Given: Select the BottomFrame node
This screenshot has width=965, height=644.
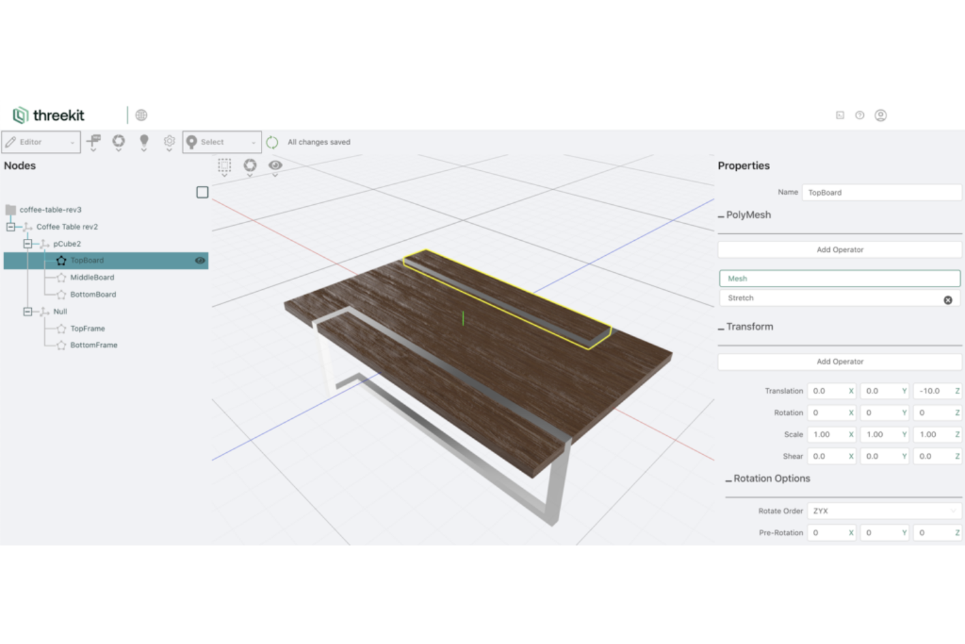Looking at the screenshot, I should (94, 345).
